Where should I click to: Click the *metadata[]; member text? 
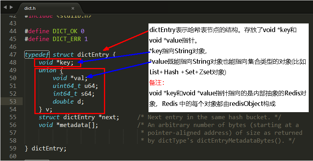coord(77,125)
